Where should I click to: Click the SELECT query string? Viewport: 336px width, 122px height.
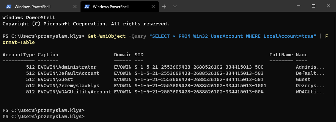click(x=233, y=36)
